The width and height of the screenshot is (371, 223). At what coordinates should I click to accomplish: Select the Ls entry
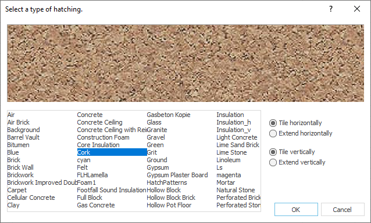click(220, 167)
